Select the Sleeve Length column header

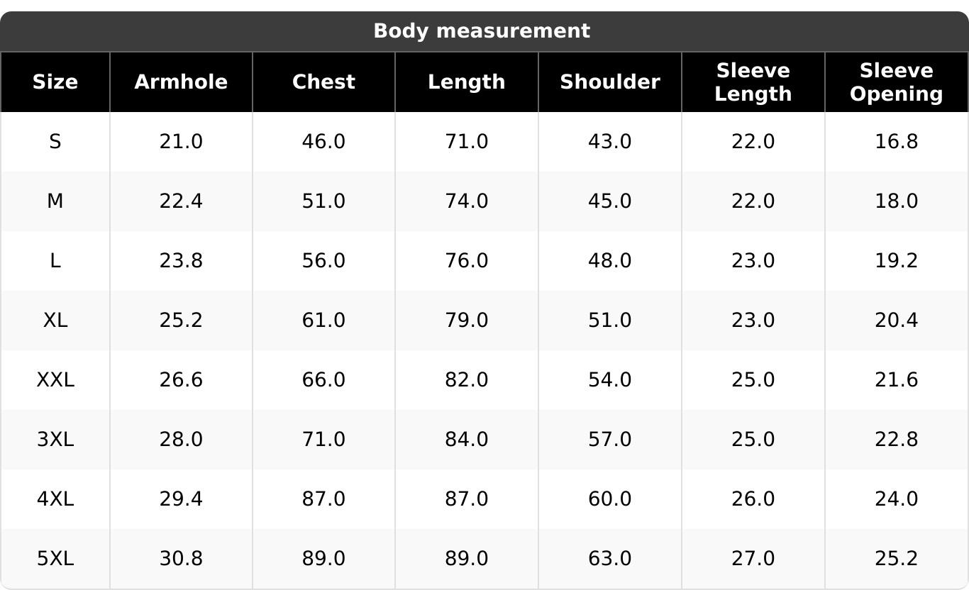tap(753, 82)
